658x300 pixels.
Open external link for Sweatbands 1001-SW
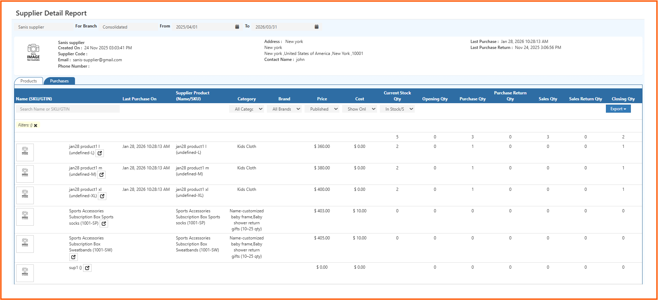pos(73,257)
